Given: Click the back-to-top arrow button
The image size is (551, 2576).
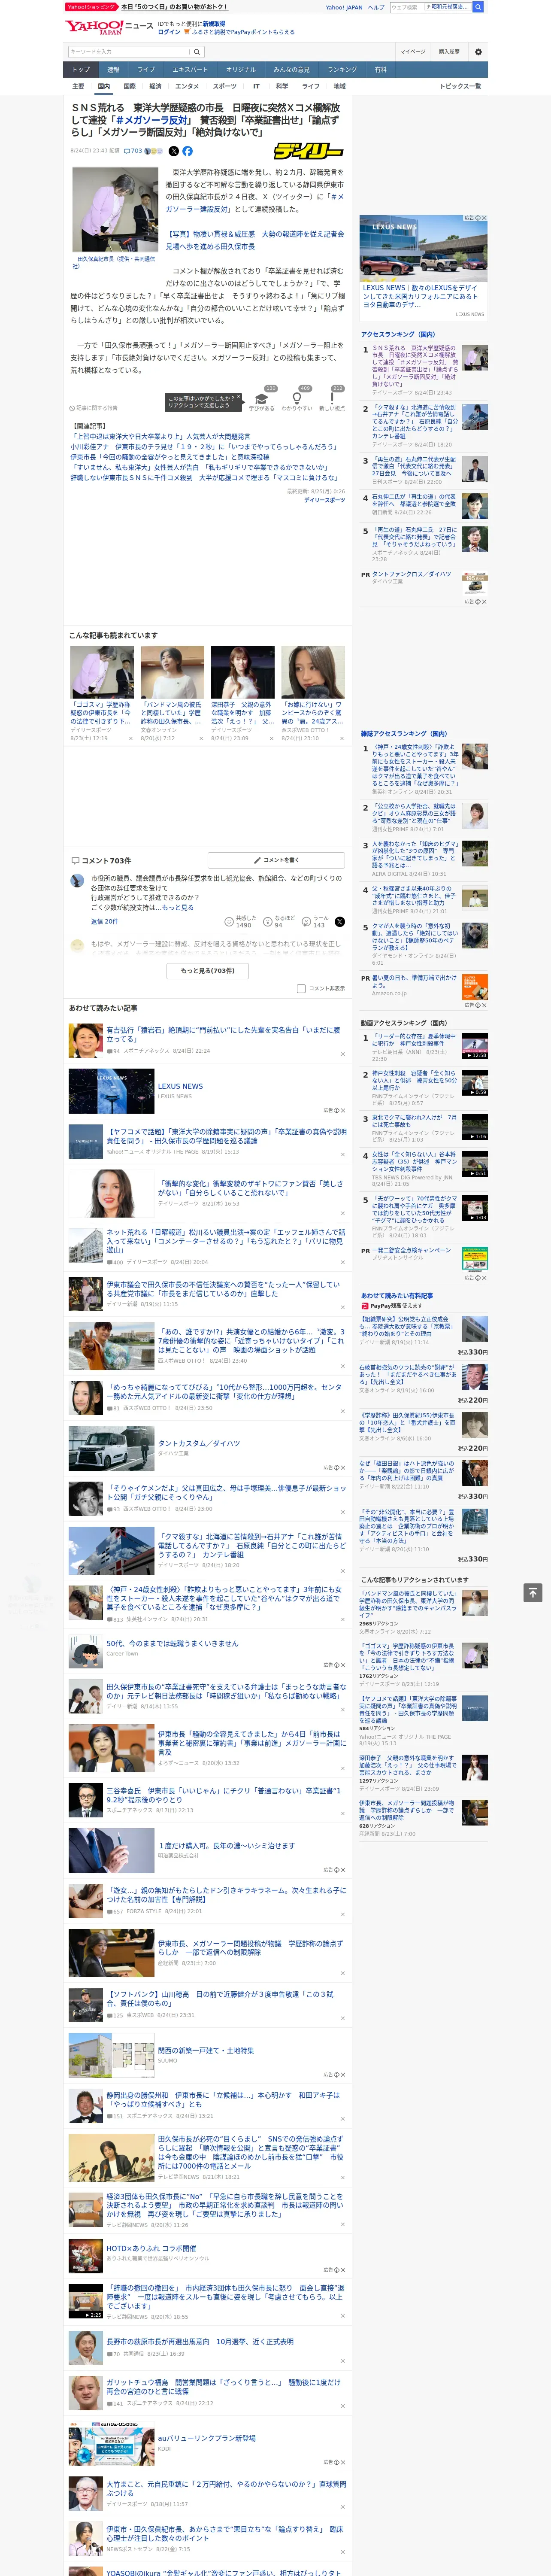Looking at the screenshot, I should tap(533, 1591).
